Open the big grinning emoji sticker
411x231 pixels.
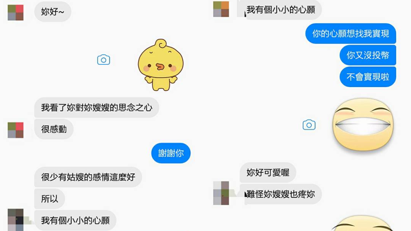pos(364,124)
